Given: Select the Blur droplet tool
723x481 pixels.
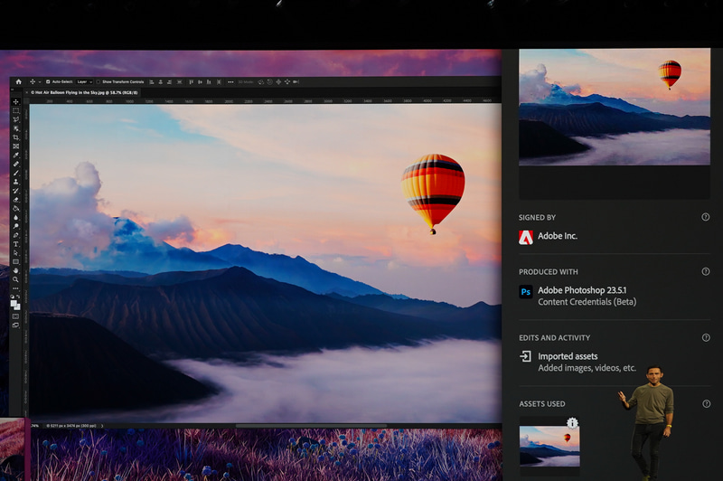Looking at the screenshot, I should point(15,217).
